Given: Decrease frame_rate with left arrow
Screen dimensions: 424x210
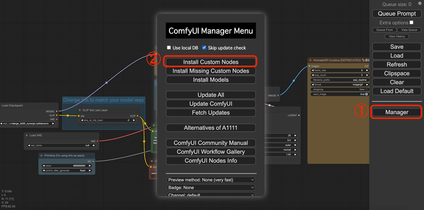Looking at the screenshot, I should point(313,71).
